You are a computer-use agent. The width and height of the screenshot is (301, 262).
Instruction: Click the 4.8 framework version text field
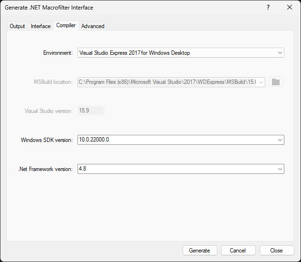(176, 169)
